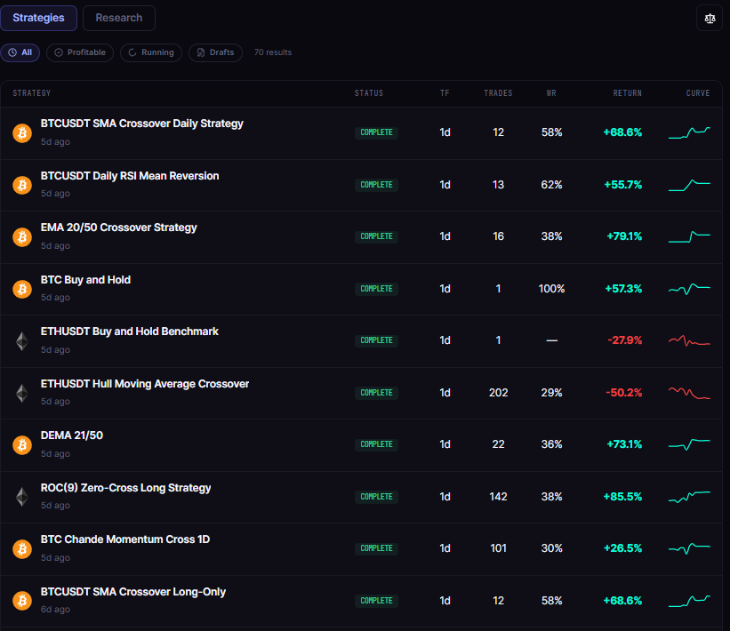
Task: Click the -50.2% return value
Action: click(624, 393)
